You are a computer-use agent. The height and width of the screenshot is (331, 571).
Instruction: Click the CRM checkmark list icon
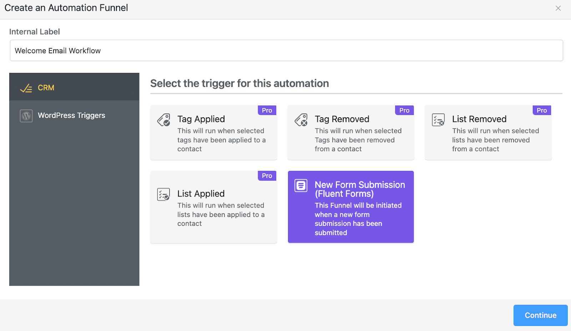(26, 88)
